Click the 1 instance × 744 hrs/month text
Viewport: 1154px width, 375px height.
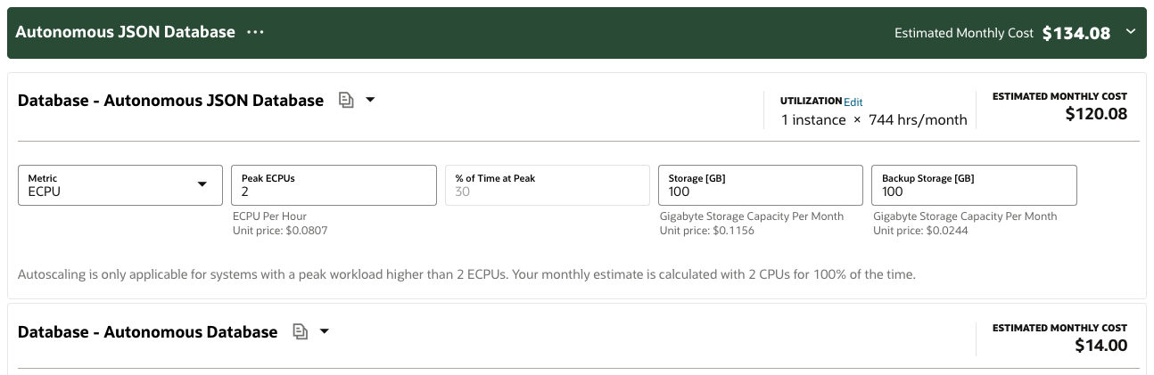click(x=874, y=119)
